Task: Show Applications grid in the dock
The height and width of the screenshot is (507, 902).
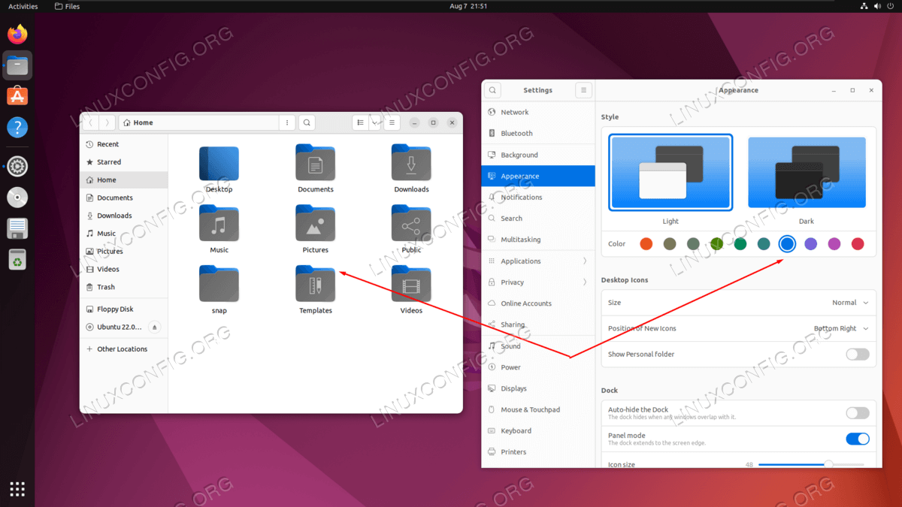Action: [x=17, y=489]
